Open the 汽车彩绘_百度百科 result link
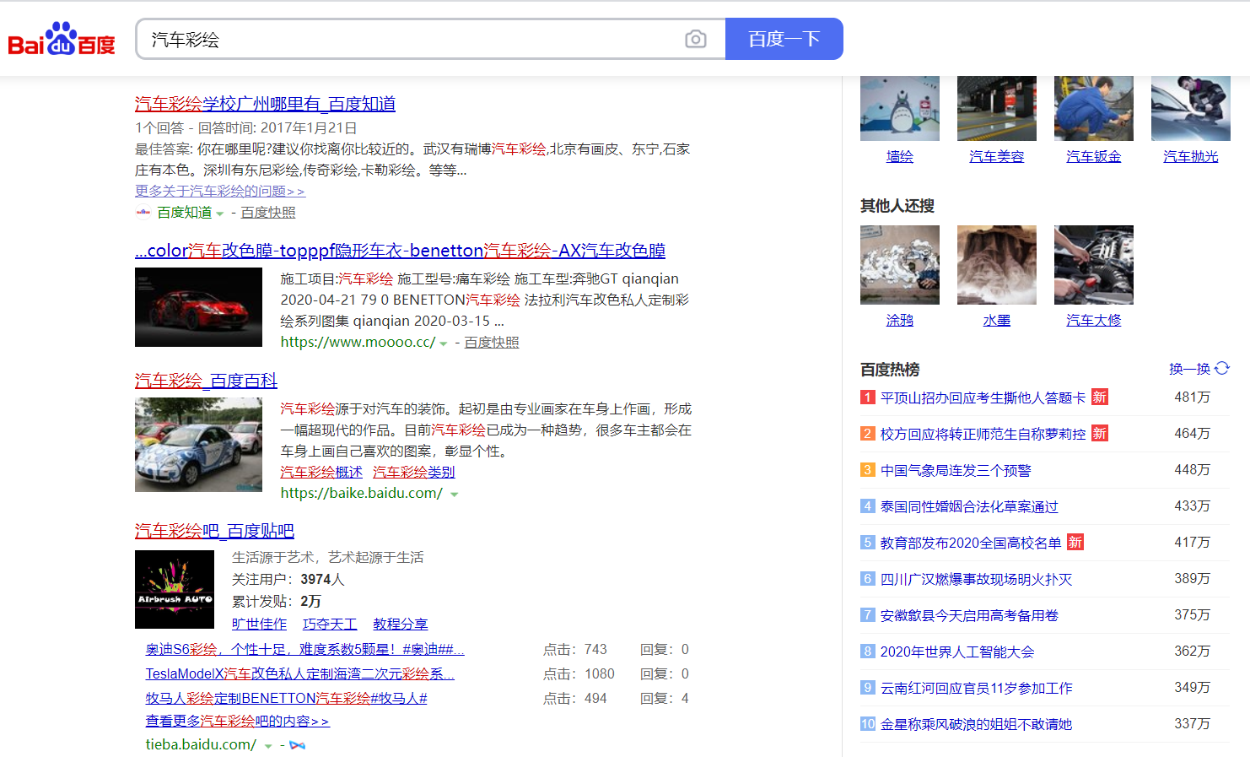 coord(206,381)
